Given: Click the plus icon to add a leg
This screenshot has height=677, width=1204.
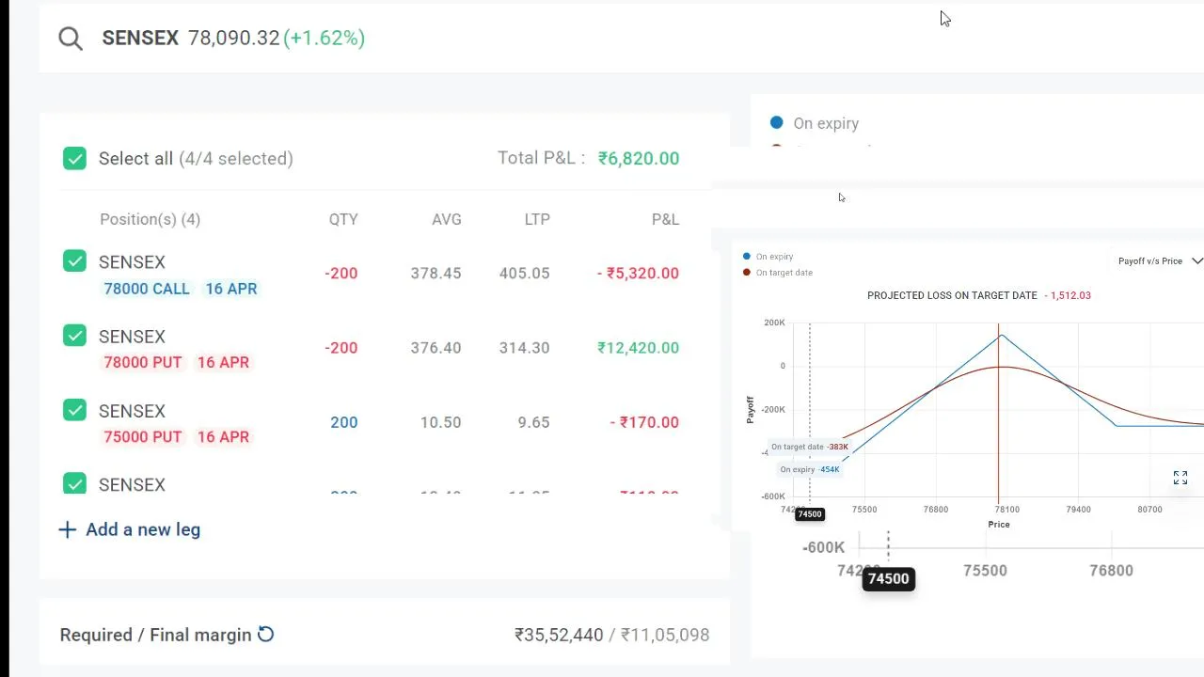Looking at the screenshot, I should tap(67, 529).
